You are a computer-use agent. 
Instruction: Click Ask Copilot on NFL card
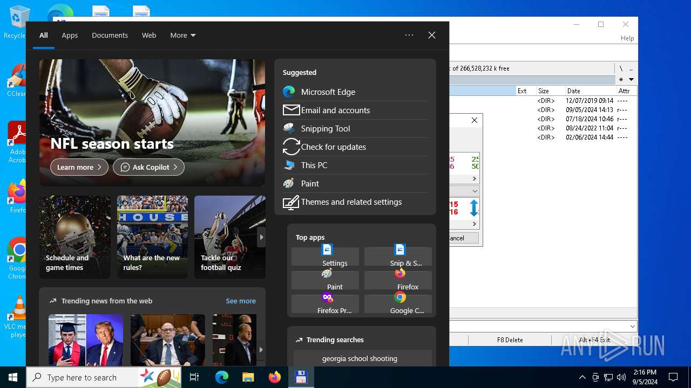148,167
